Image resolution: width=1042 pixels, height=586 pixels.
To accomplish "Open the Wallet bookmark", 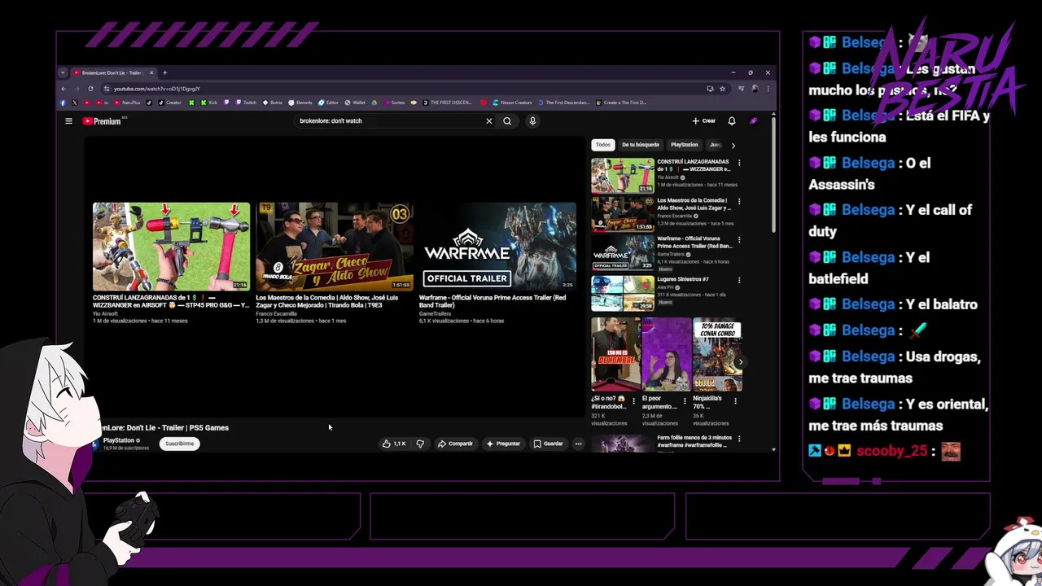I will (x=356, y=103).
